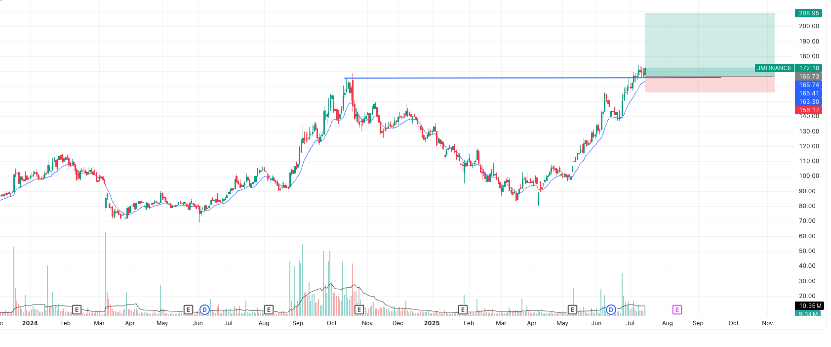
Task: Click the Feb label just after 2025
Action: tap(469, 323)
